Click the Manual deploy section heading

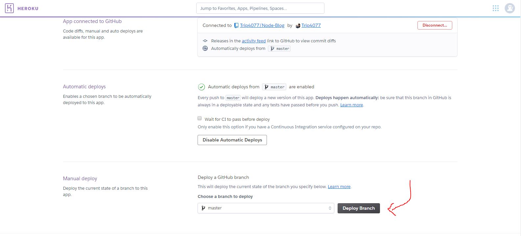80,179
